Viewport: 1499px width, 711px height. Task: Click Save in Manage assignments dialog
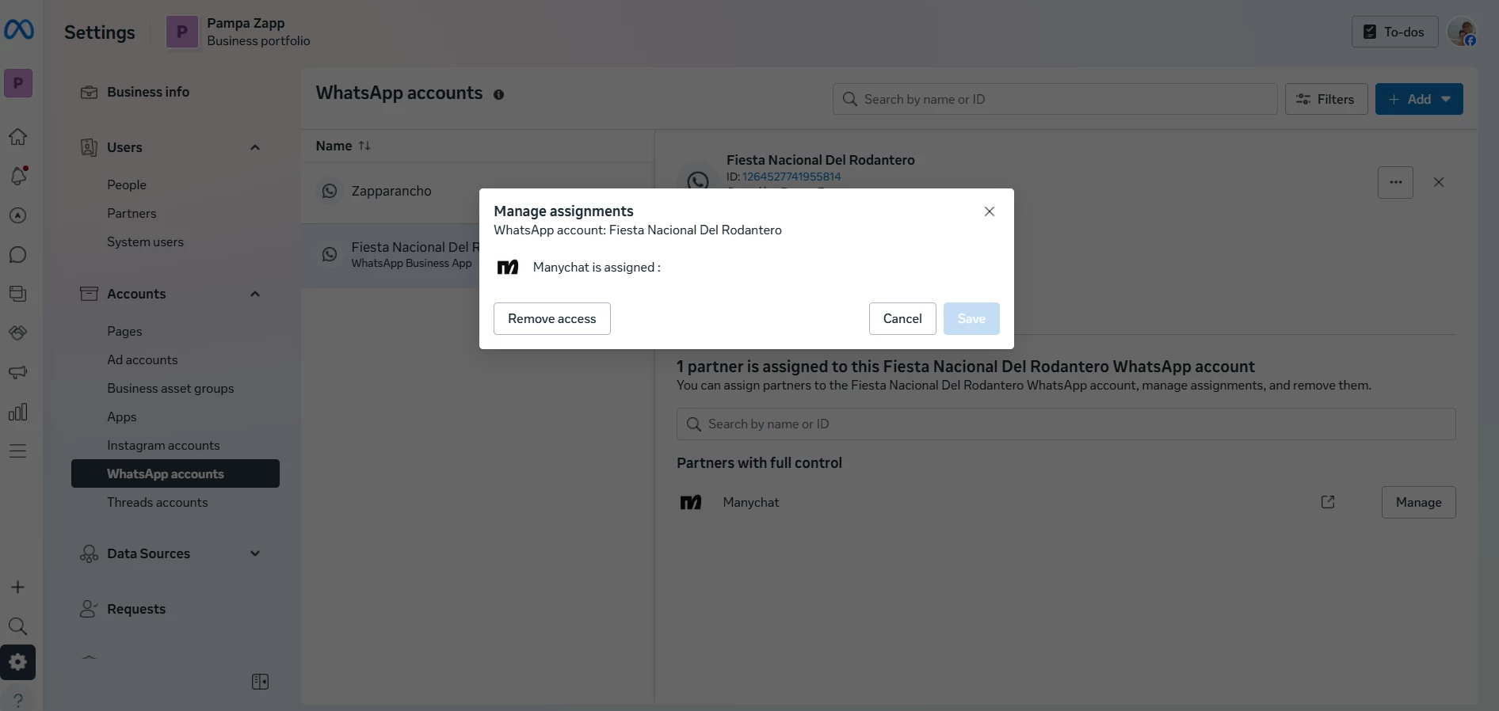click(x=971, y=318)
